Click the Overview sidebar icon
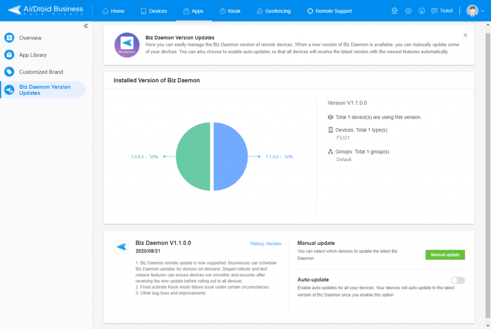 (9, 38)
